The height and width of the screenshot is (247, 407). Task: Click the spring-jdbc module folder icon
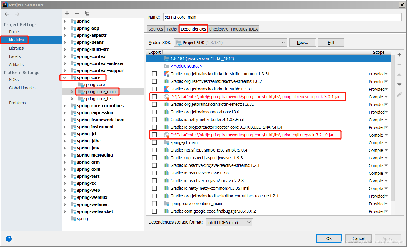(x=73, y=141)
